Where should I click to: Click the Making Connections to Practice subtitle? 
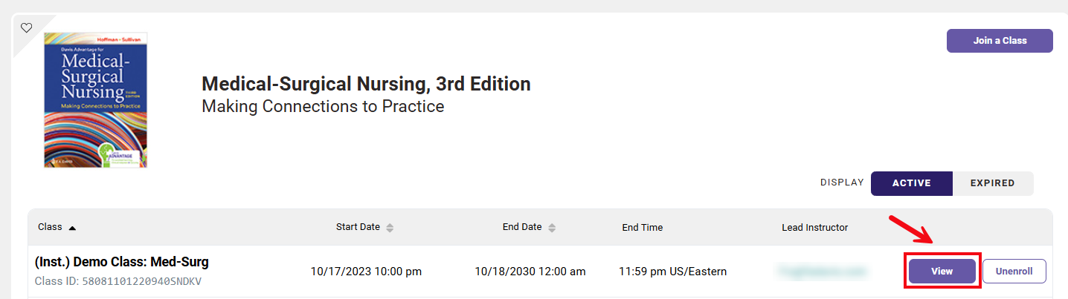click(x=323, y=107)
